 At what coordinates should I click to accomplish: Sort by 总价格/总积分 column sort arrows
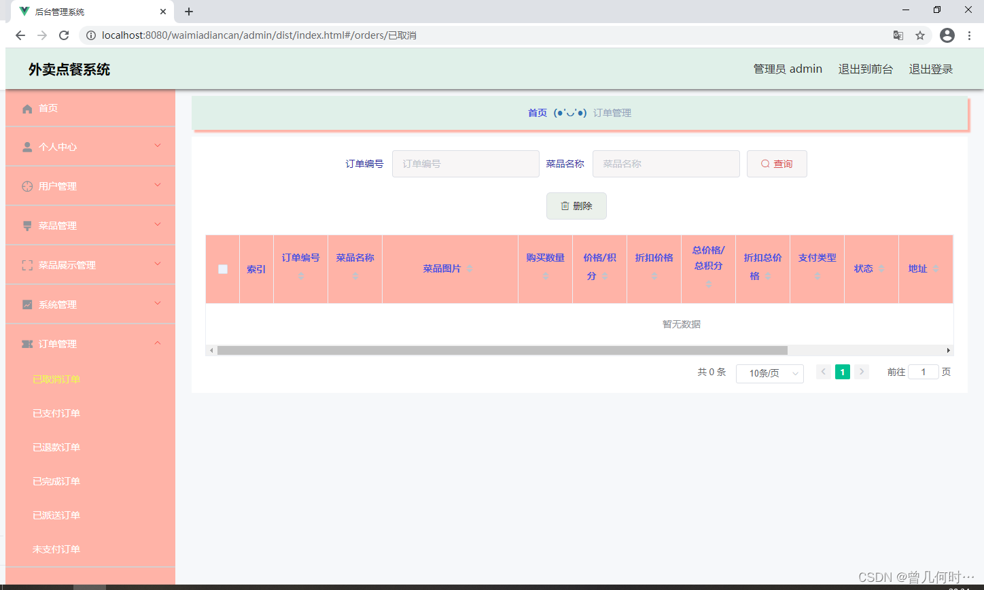coord(709,283)
